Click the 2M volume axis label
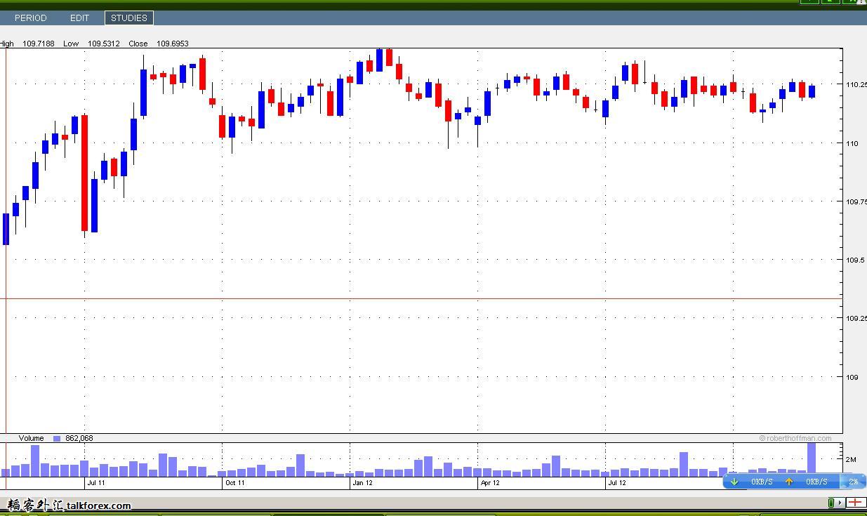867x516 pixels. (x=851, y=459)
